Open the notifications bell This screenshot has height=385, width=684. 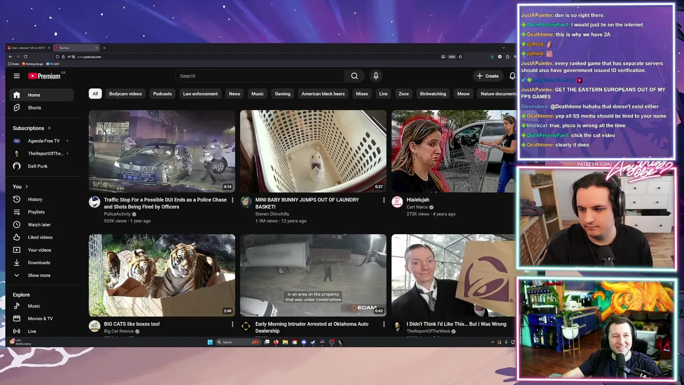coord(512,76)
